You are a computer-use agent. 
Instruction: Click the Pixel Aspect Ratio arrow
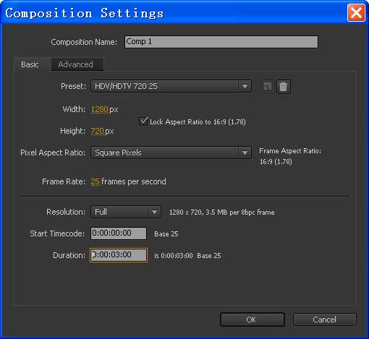pyautogui.click(x=245, y=153)
